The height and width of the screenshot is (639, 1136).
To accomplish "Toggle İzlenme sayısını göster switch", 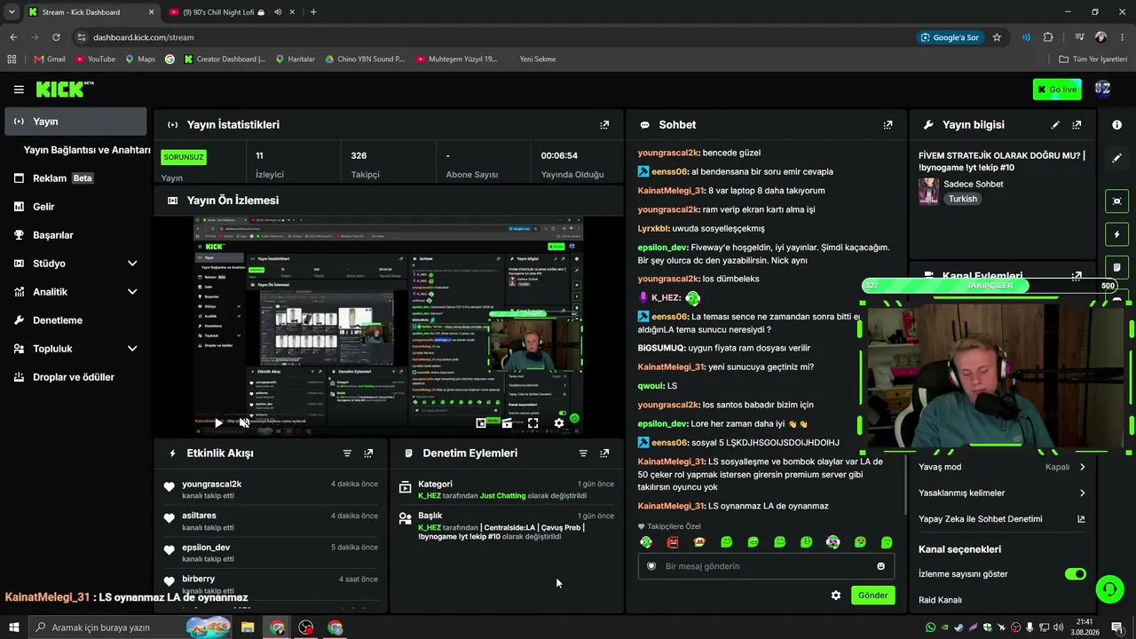I will pos(1076,574).
